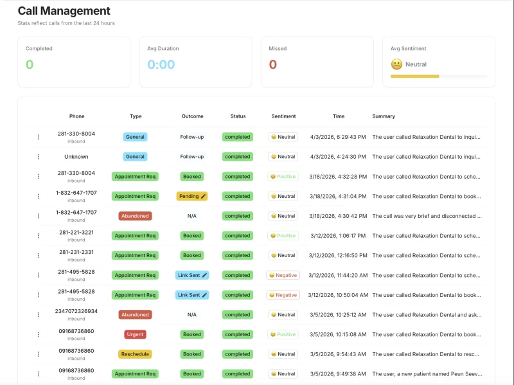Click the Missed calls stat card
This screenshot has height=385, width=514.
coord(317,61)
